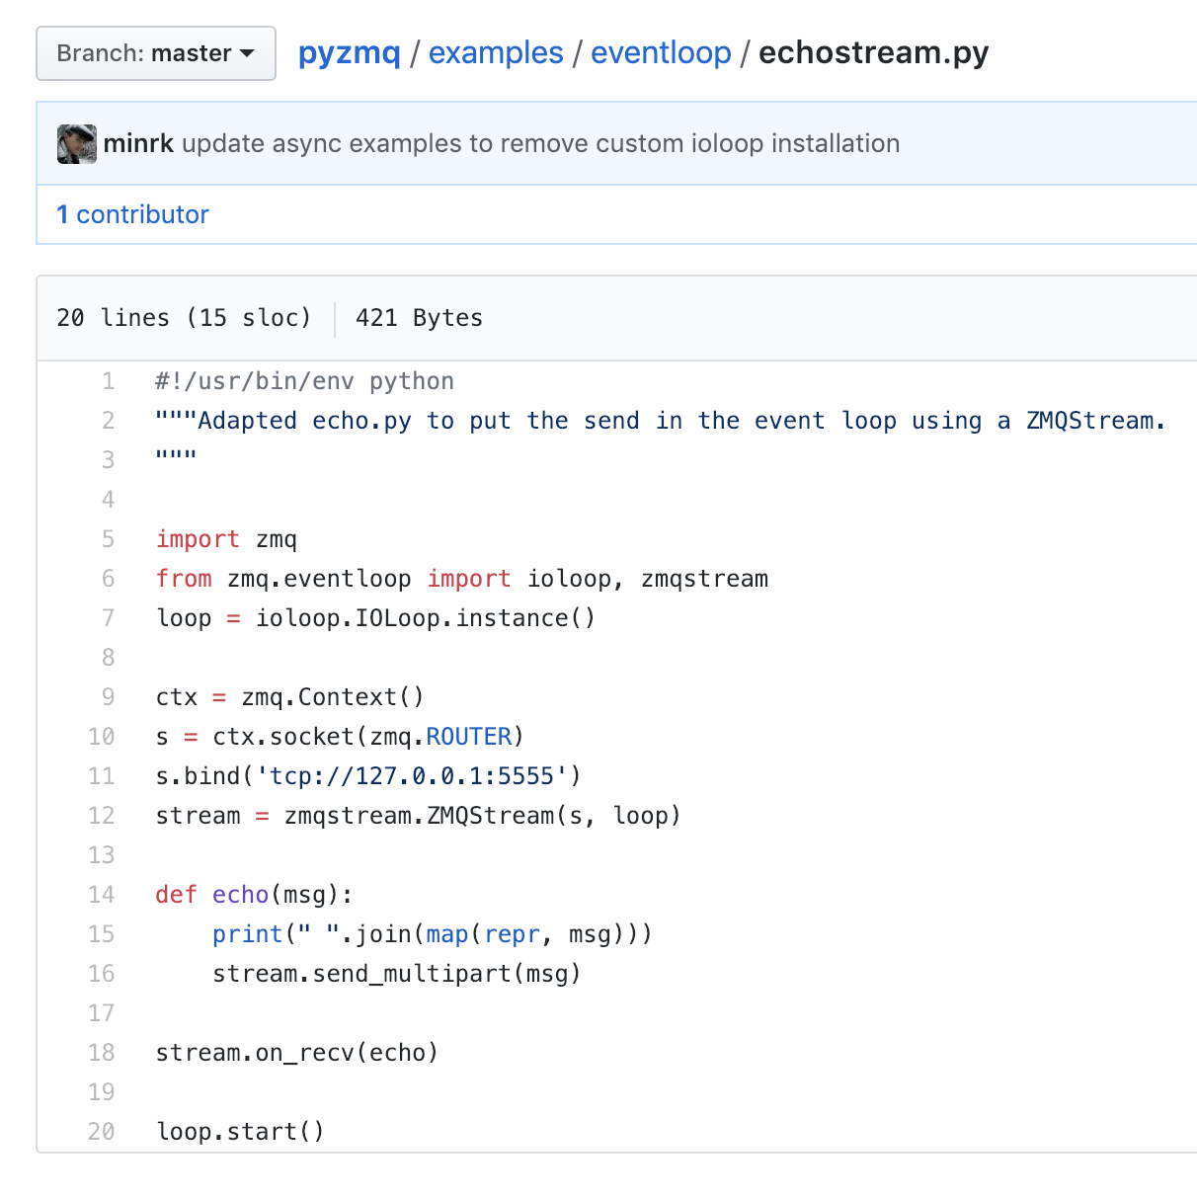Click the 'import zmq' code line
The width and height of the screenshot is (1197, 1199).
coord(226,539)
